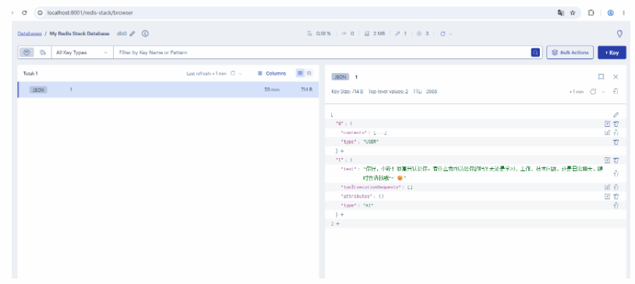Click the connected clients metric showing 3

tap(423, 34)
